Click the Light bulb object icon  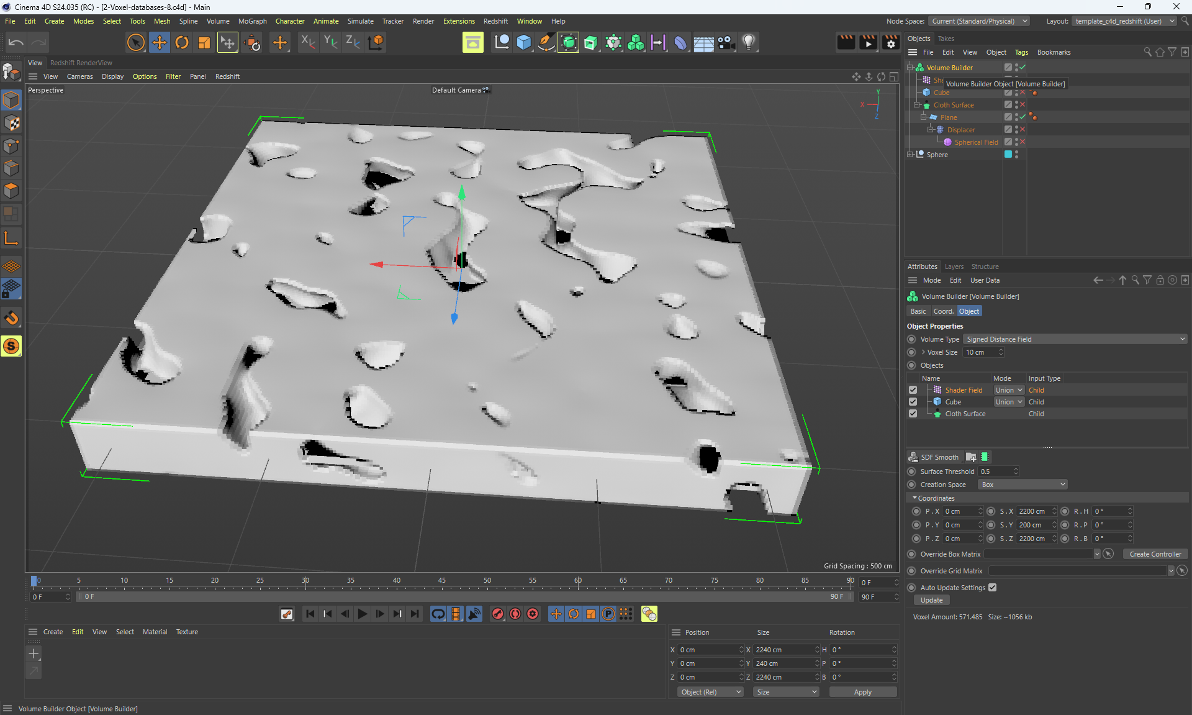(x=749, y=42)
